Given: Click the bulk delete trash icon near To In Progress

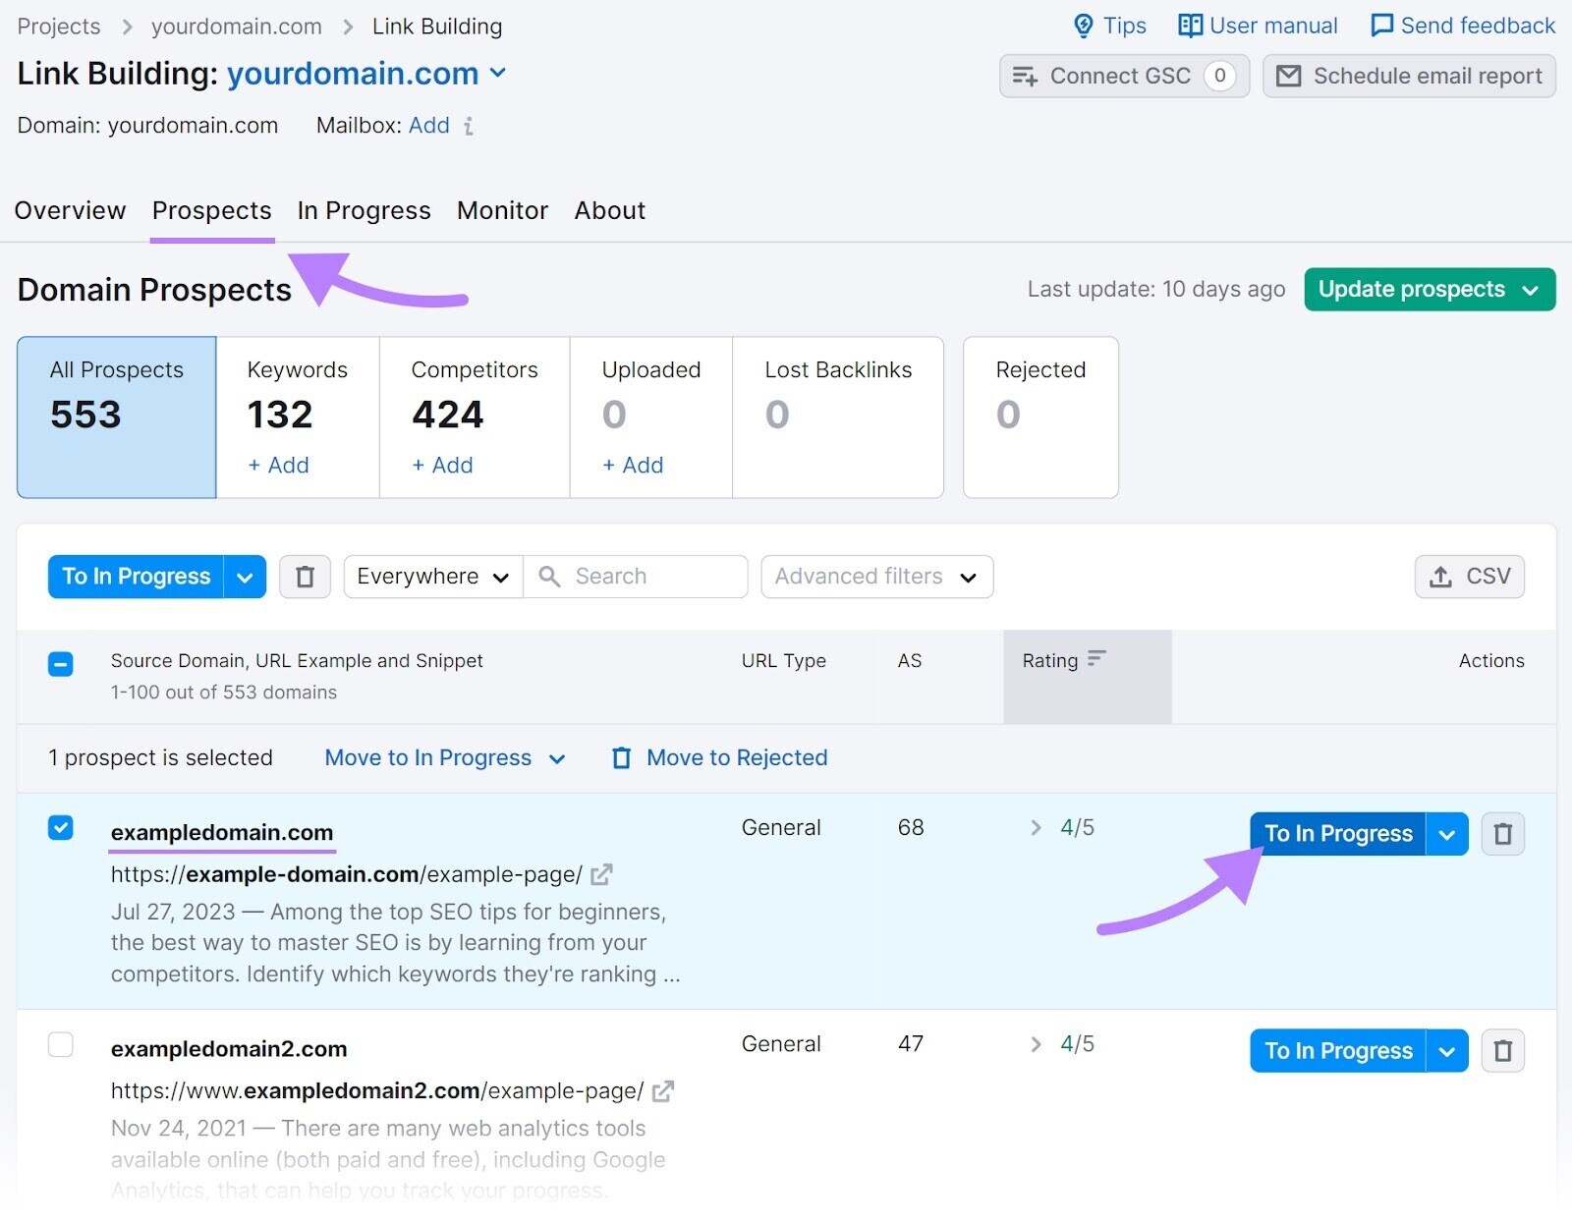Looking at the screenshot, I should coord(305,577).
